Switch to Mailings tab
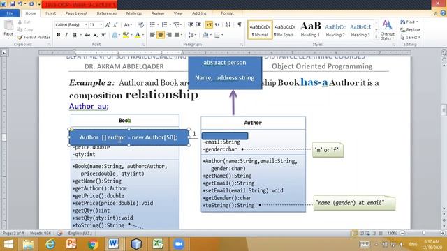 coord(134,13)
